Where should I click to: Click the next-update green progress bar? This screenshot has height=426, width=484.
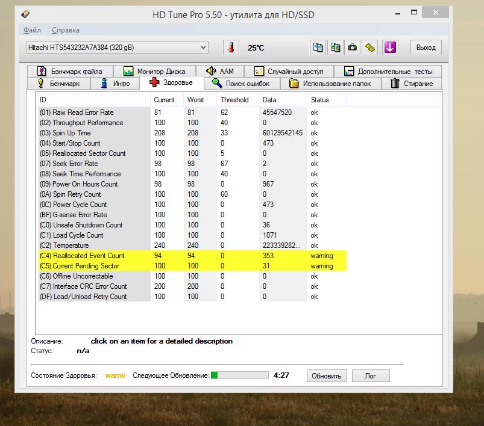tap(239, 375)
